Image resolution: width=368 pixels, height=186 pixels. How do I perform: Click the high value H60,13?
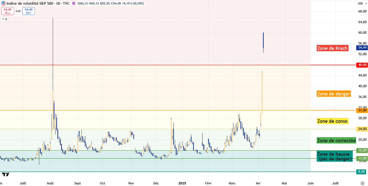[94, 4]
